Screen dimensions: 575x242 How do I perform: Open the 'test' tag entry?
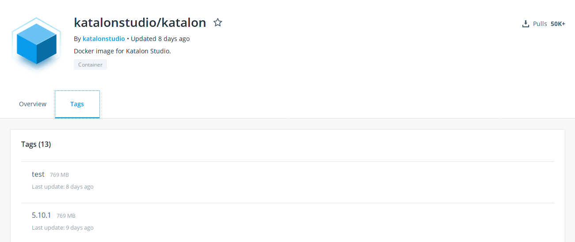coord(38,174)
